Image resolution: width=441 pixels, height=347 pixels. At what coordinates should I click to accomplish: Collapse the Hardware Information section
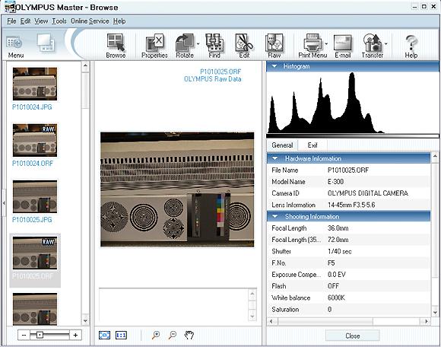tap(275, 158)
